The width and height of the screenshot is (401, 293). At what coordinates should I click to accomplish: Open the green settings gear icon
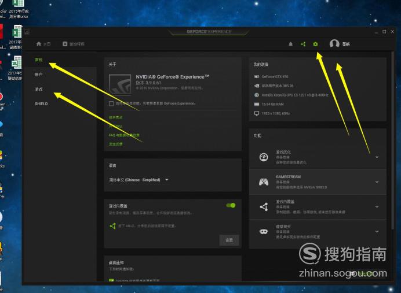[315, 44]
